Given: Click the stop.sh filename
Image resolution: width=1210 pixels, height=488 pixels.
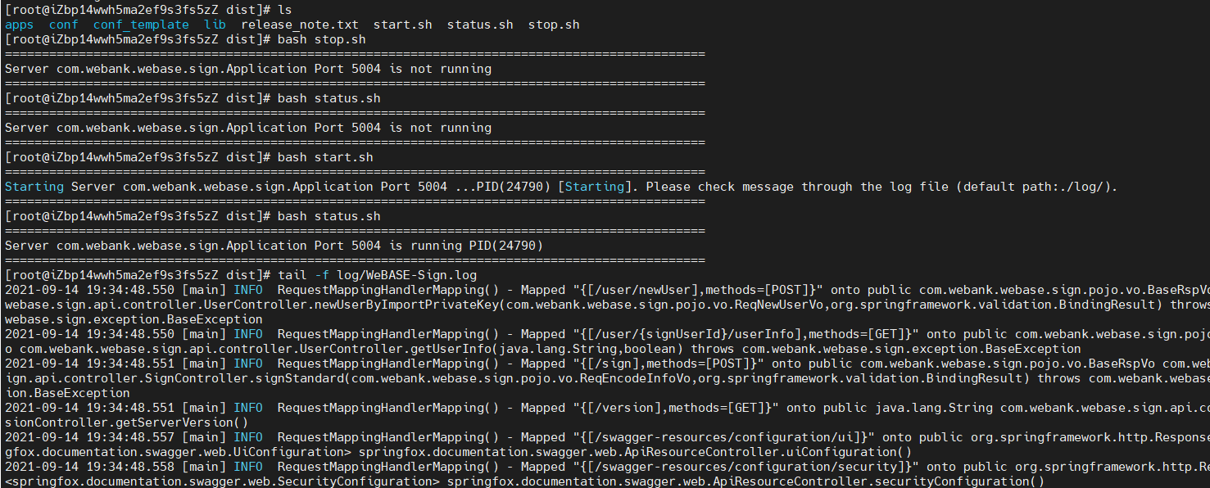Looking at the screenshot, I should click(553, 25).
